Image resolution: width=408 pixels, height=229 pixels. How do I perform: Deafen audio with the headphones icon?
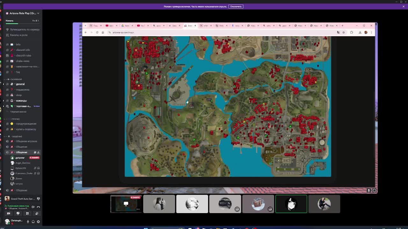click(x=33, y=222)
